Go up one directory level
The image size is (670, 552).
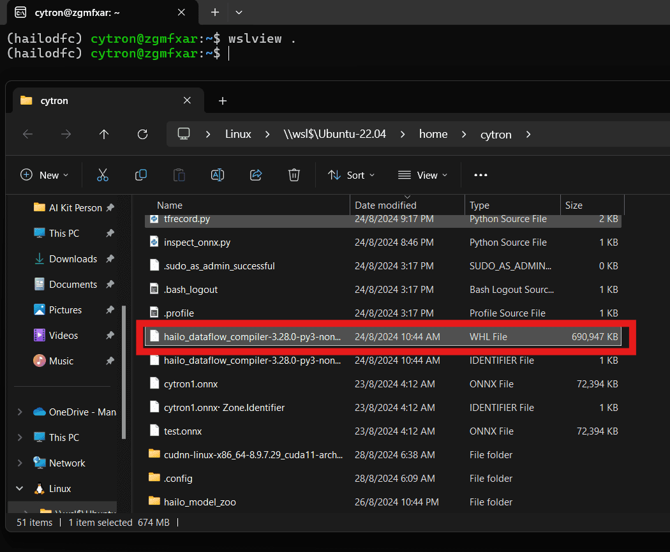[104, 134]
